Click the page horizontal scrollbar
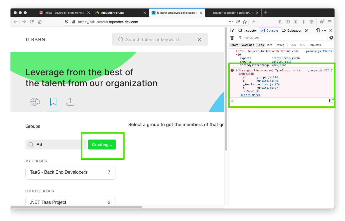 click(76, 207)
